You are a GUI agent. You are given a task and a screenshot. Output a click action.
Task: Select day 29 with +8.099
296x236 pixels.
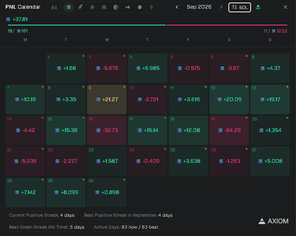[x=66, y=192]
